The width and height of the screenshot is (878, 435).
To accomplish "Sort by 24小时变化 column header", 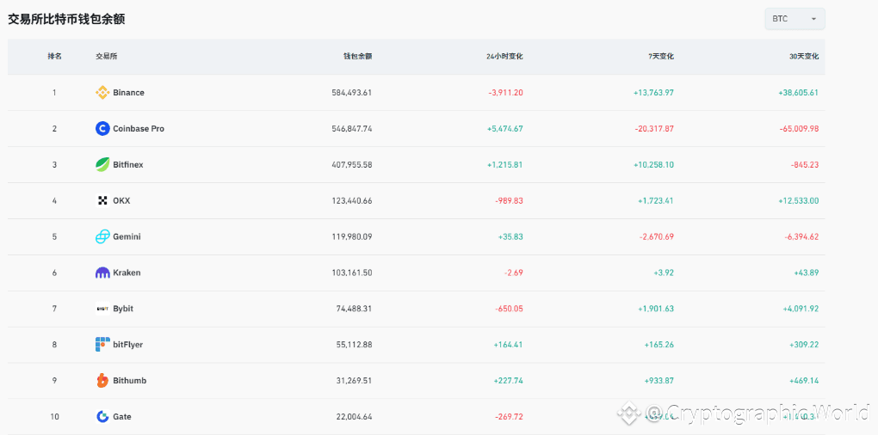I will point(504,57).
